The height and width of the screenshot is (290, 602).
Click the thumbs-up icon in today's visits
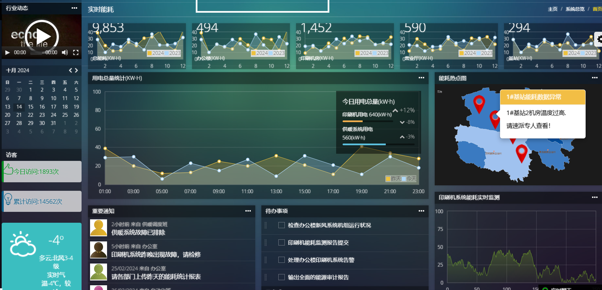(8, 169)
